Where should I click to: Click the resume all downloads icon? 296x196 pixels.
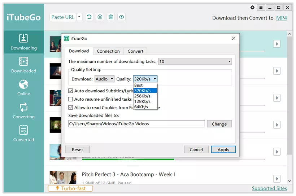point(89,17)
